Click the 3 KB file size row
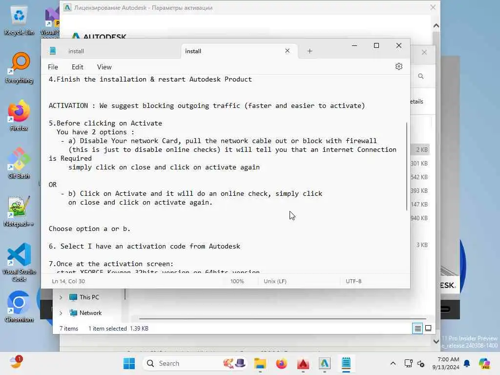 (421, 245)
